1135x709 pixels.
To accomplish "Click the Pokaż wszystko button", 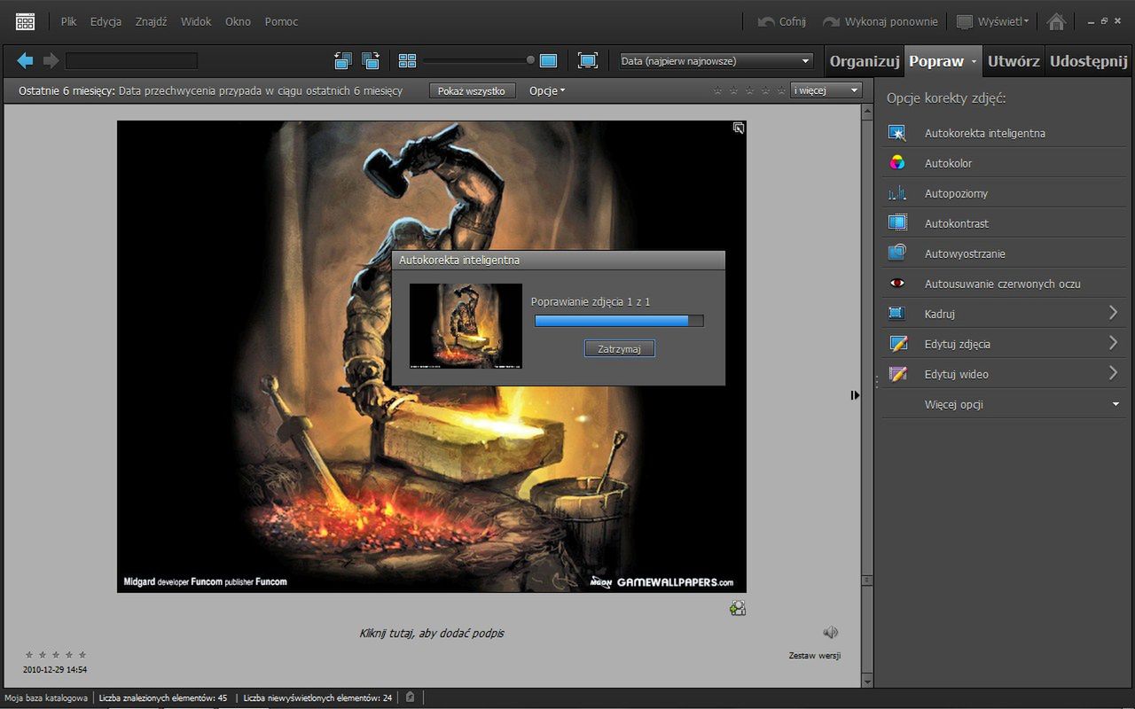I will coord(472,90).
